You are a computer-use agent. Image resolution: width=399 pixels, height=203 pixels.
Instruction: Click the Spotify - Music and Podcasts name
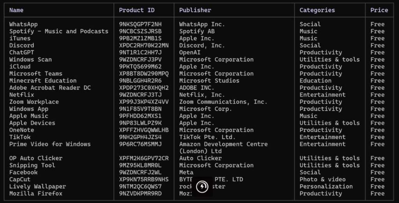(58, 31)
